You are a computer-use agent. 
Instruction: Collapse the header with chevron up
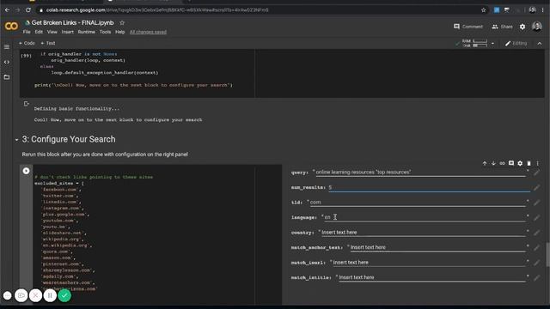pos(540,44)
